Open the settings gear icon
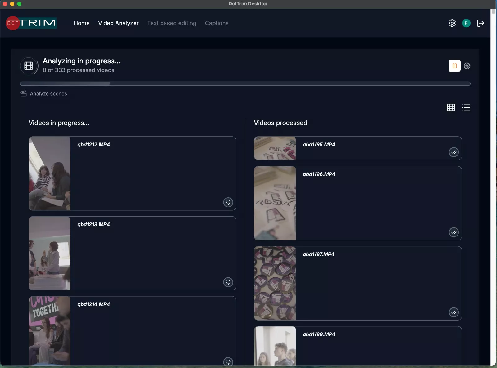The width and height of the screenshot is (497, 368). click(452, 23)
